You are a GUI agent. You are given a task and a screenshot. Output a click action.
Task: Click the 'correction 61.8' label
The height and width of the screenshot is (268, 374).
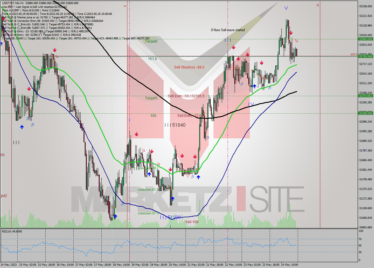pos(148,190)
